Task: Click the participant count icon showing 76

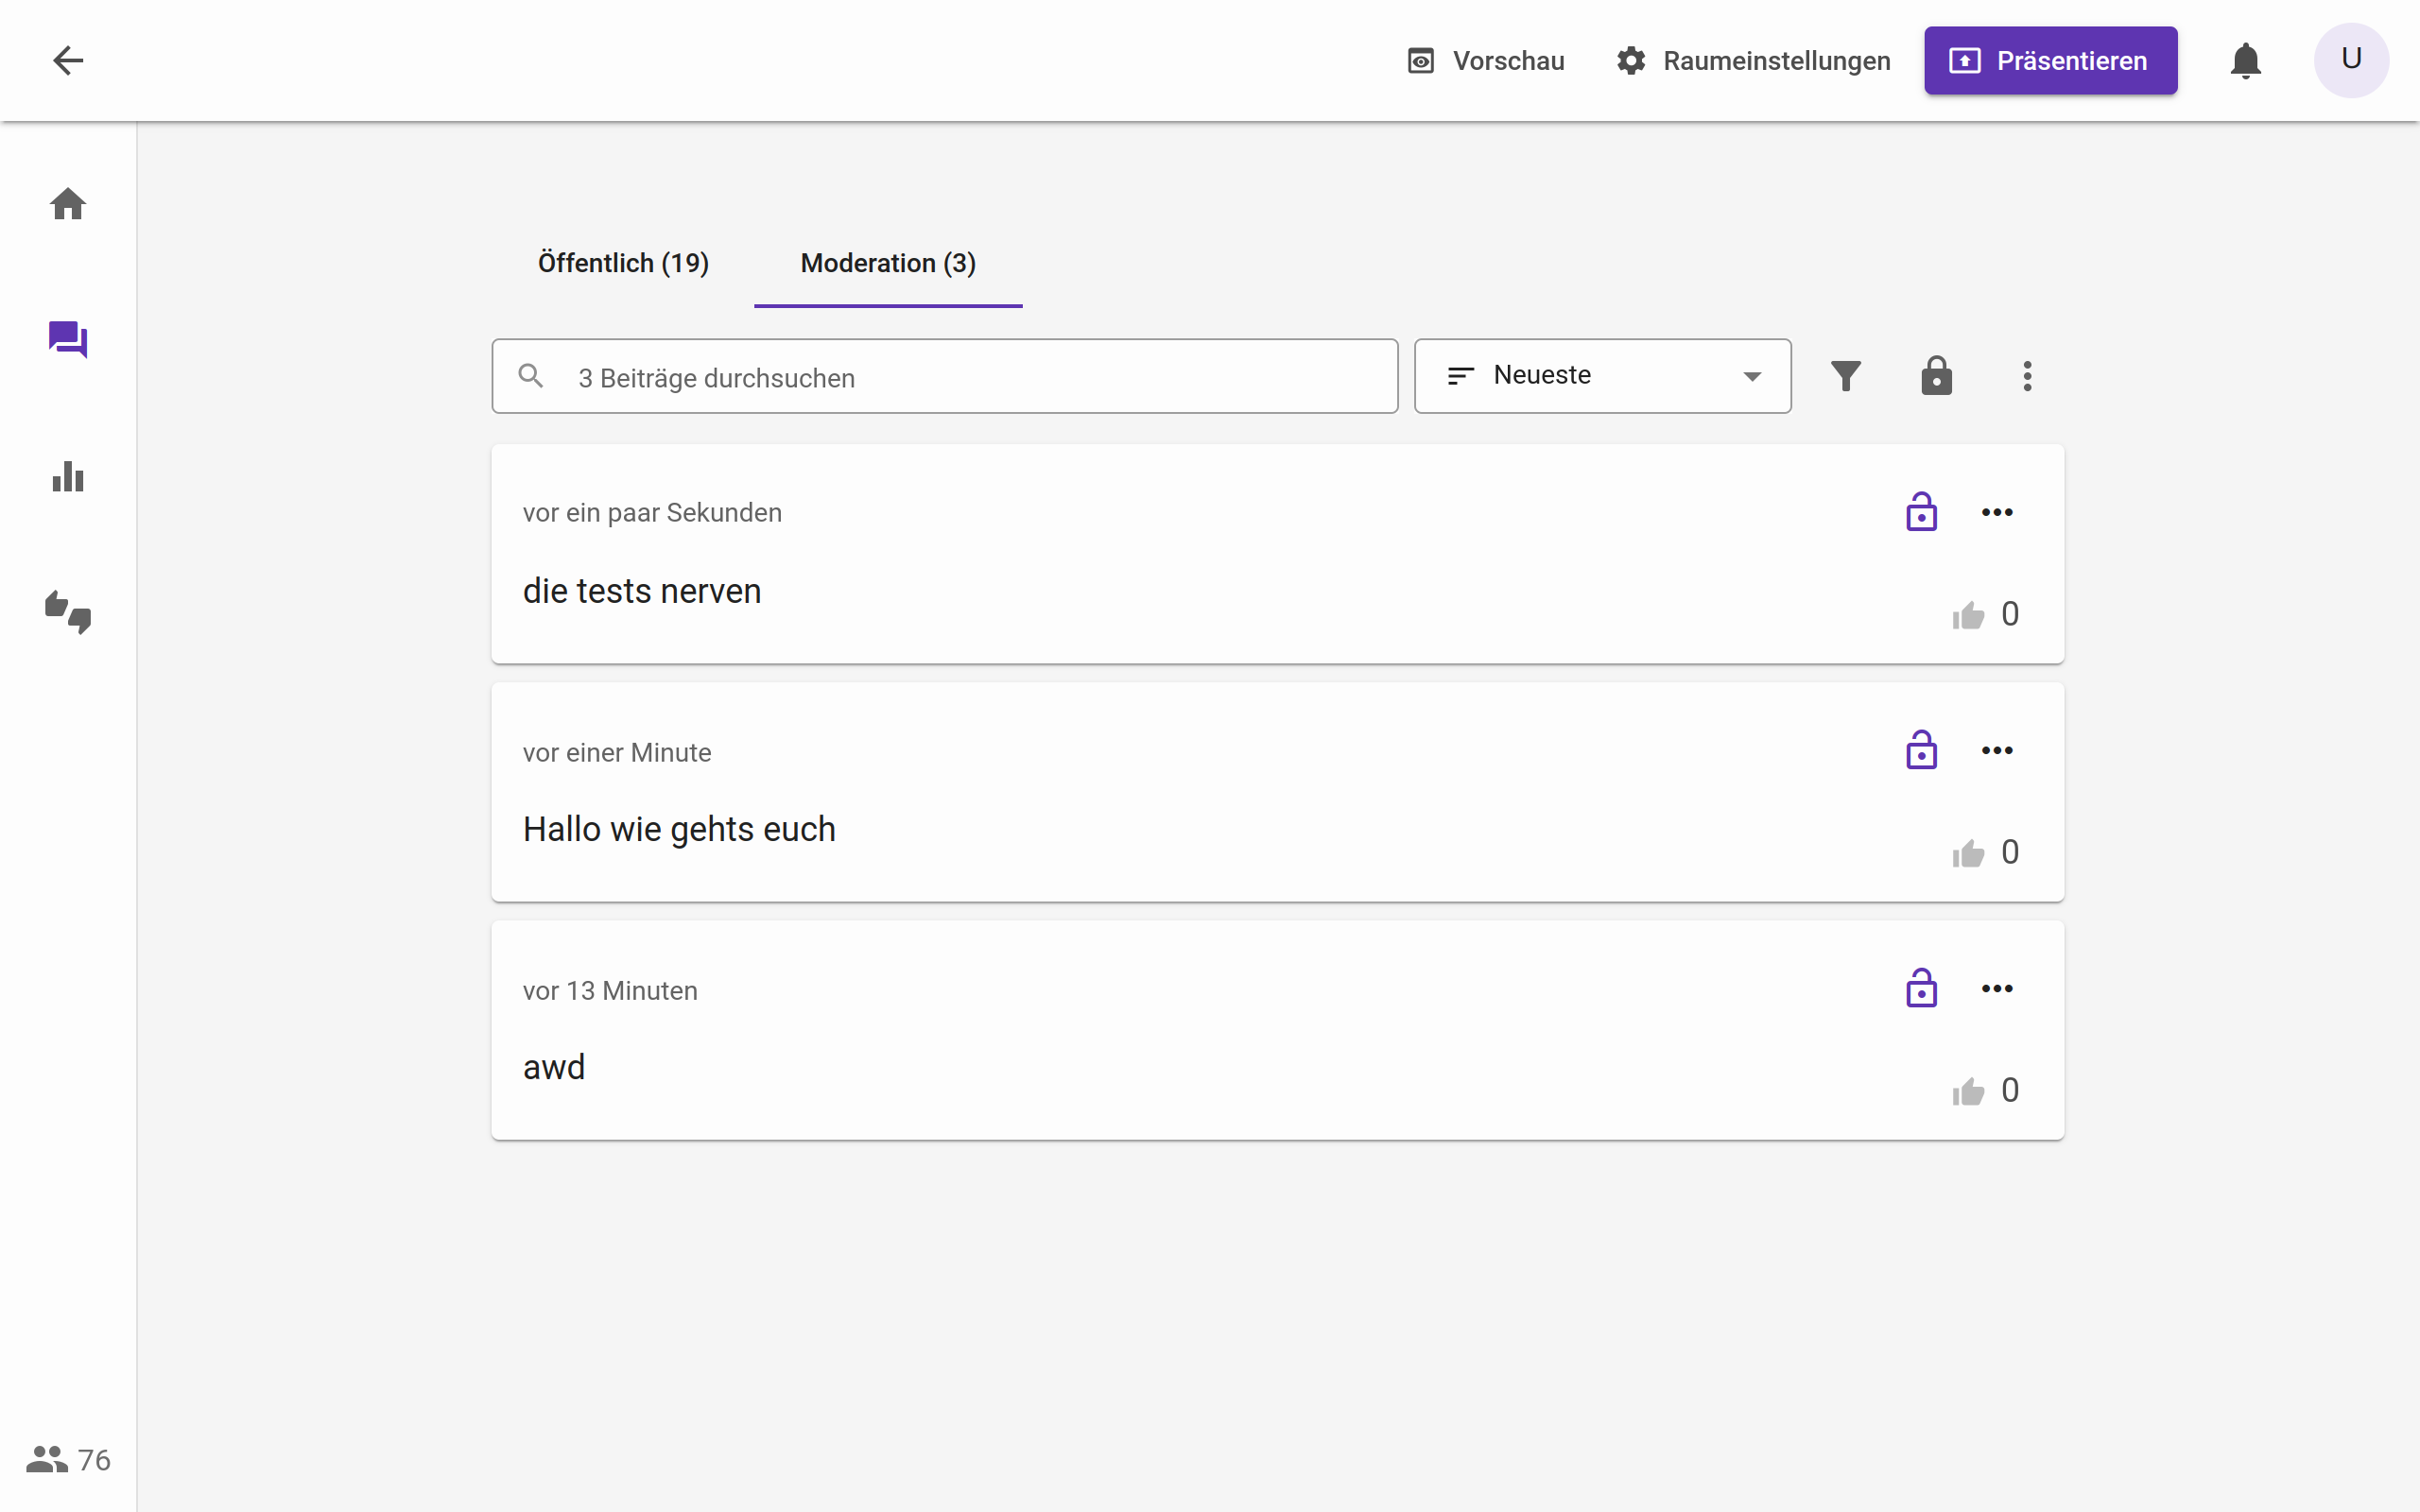Action: click(x=46, y=1459)
